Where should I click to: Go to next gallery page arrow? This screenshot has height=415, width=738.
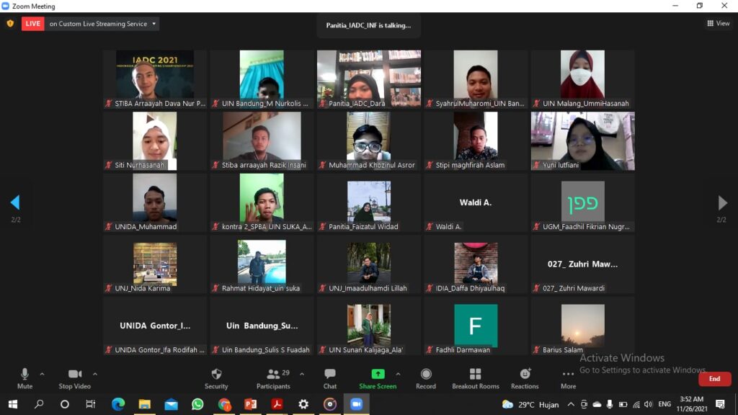tap(722, 202)
